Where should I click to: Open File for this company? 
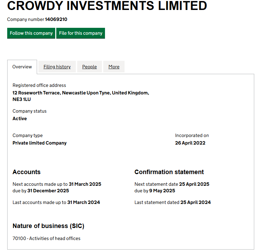(x=81, y=33)
